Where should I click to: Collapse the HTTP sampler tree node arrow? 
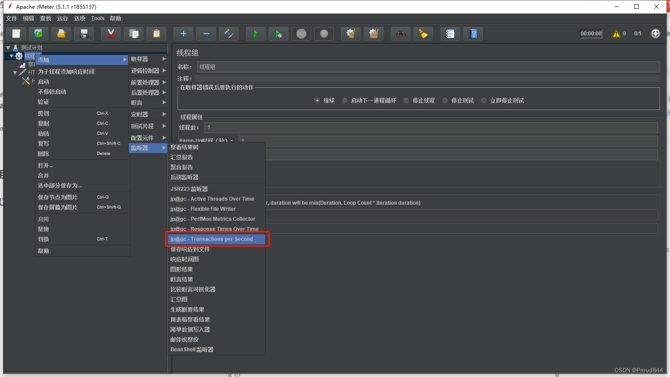coord(15,72)
